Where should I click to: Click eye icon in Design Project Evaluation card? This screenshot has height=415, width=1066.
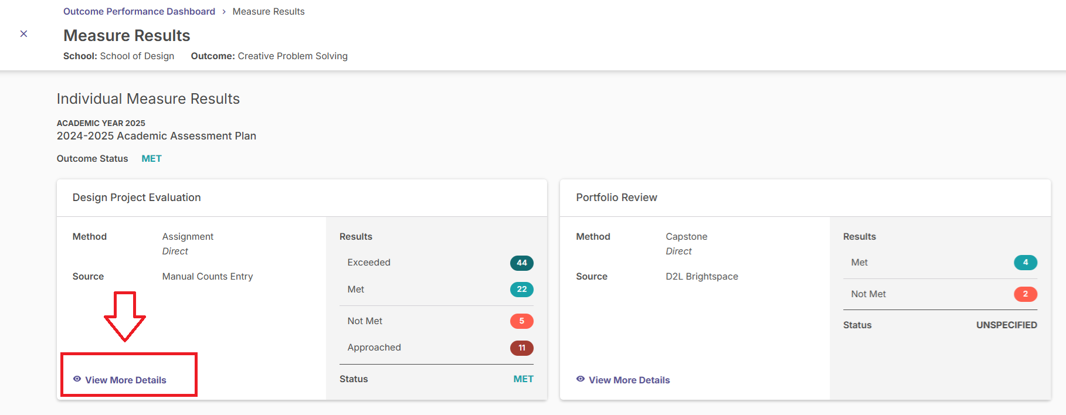click(x=77, y=379)
